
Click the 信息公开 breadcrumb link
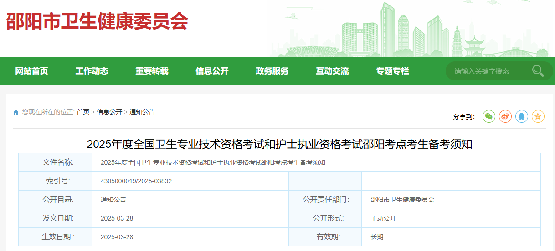pyautogui.click(x=109, y=112)
